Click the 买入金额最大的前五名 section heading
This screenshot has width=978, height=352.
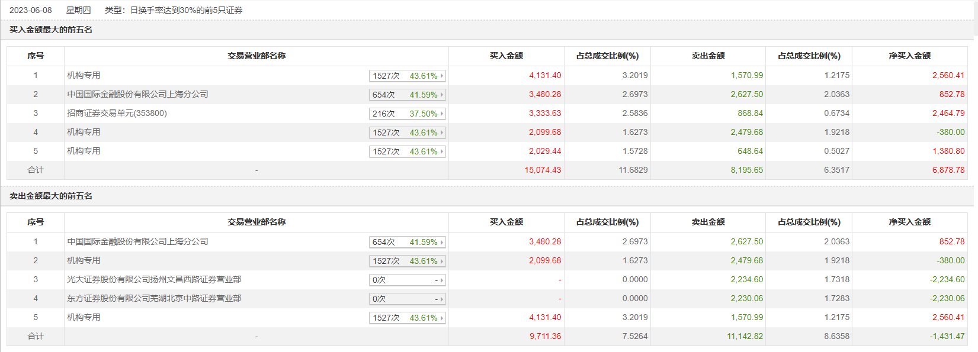click(x=51, y=30)
